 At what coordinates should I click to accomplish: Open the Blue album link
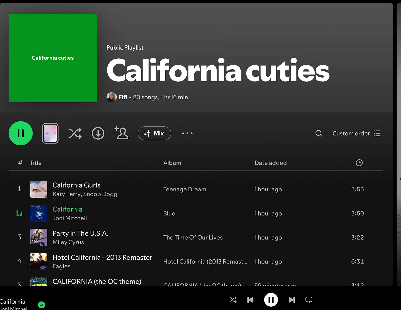169,213
